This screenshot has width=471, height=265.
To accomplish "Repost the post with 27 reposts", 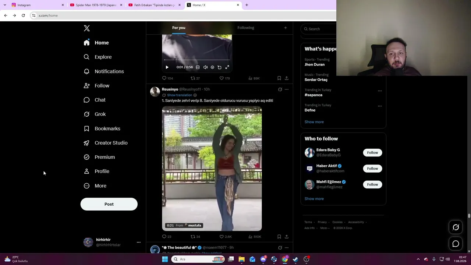I will click(x=195, y=78).
